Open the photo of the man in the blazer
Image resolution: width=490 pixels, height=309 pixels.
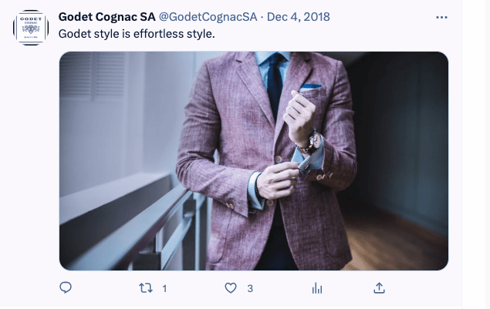point(253,160)
